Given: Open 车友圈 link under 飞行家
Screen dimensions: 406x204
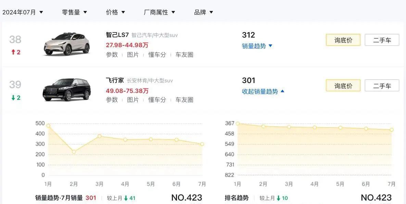Looking at the screenshot, I should pos(185,100).
